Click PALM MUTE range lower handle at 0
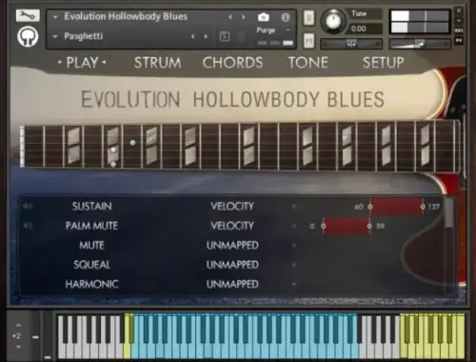Image resolution: width=476 pixels, height=362 pixels. click(323, 226)
